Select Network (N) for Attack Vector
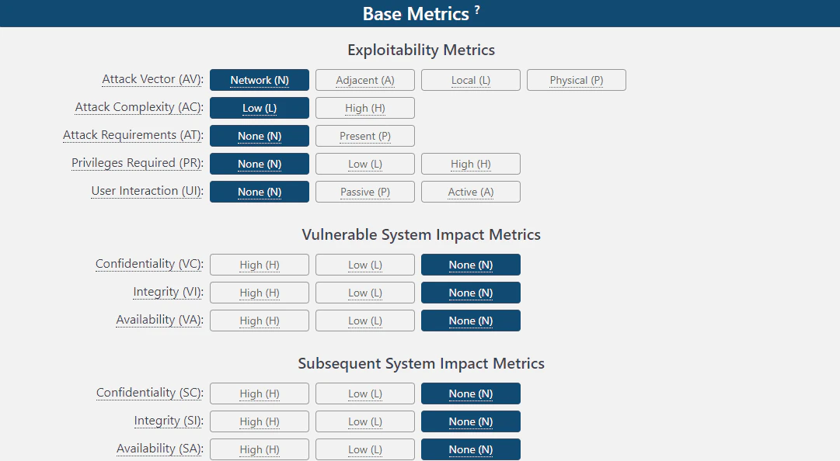Screen dimensions: 840x461 tap(260, 80)
